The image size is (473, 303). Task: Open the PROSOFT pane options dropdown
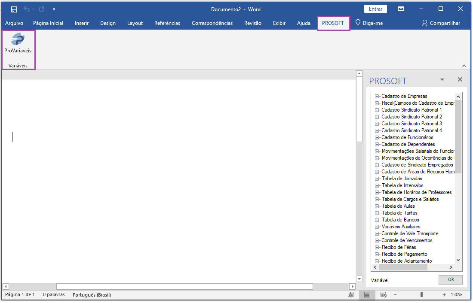(442, 79)
